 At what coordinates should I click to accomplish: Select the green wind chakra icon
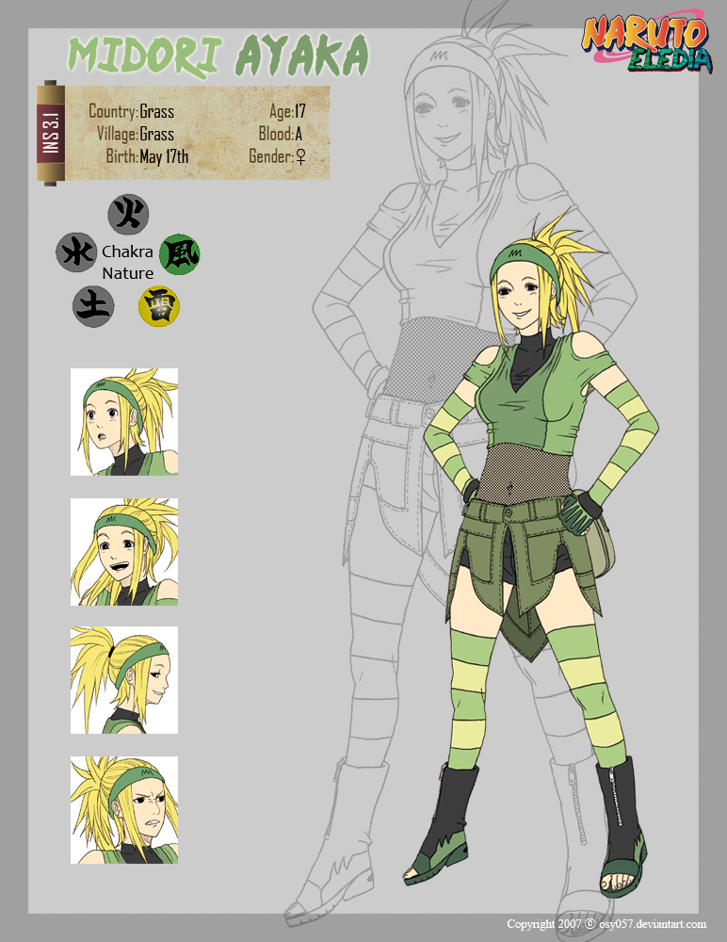coord(180,253)
